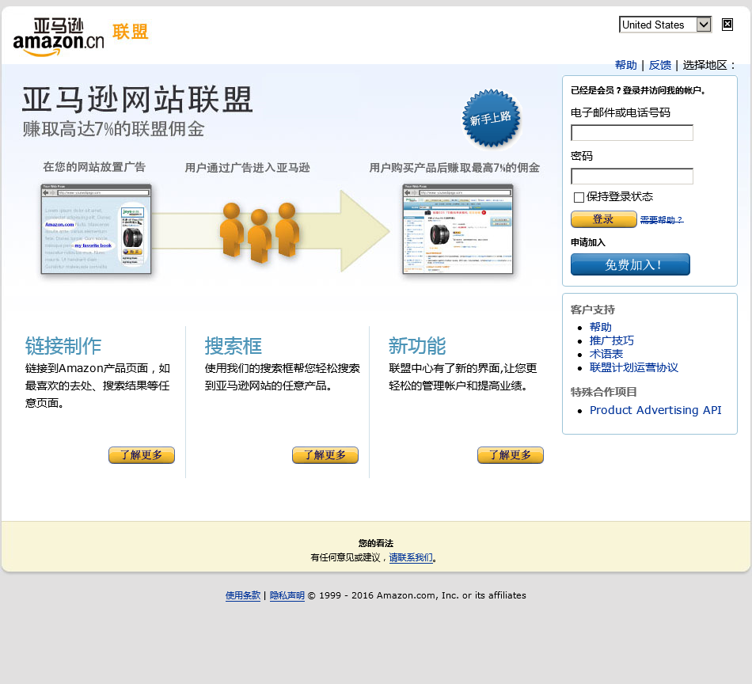This screenshot has width=752, height=684.
Task: Click the three orange people figures
Action: tap(260, 232)
